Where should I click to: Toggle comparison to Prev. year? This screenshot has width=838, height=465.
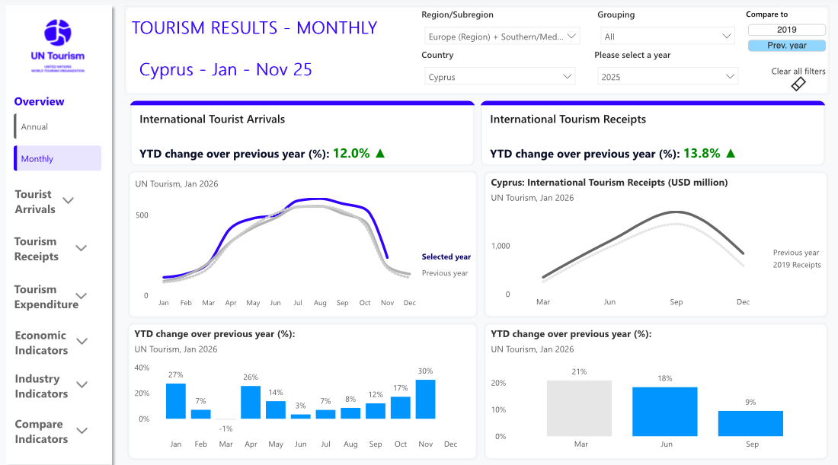tap(786, 46)
